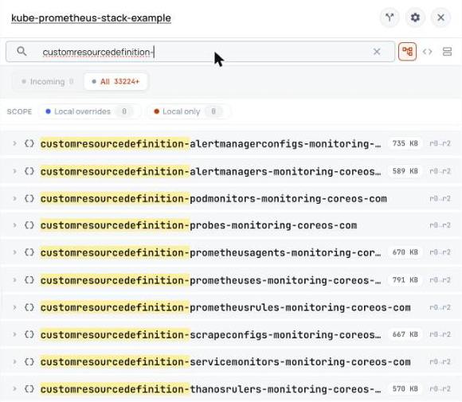The width and height of the screenshot is (462, 402).
Task: Select customresourcedefinition-alertmanagers-monitoring-coreos name
Action: (210, 171)
